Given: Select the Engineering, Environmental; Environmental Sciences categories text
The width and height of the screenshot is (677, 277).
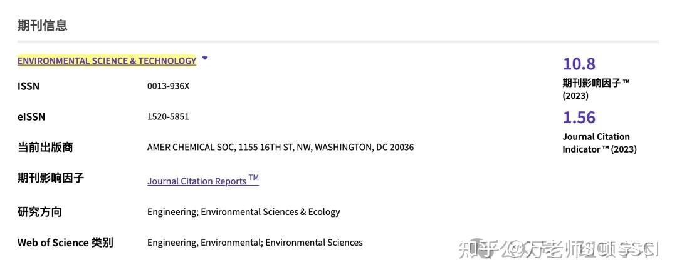Looking at the screenshot, I should (x=255, y=243).
